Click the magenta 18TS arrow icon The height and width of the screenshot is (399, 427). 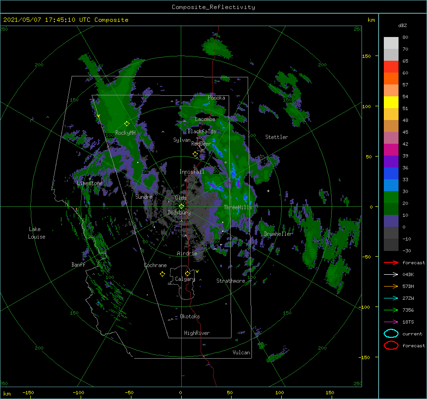coord(391,322)
